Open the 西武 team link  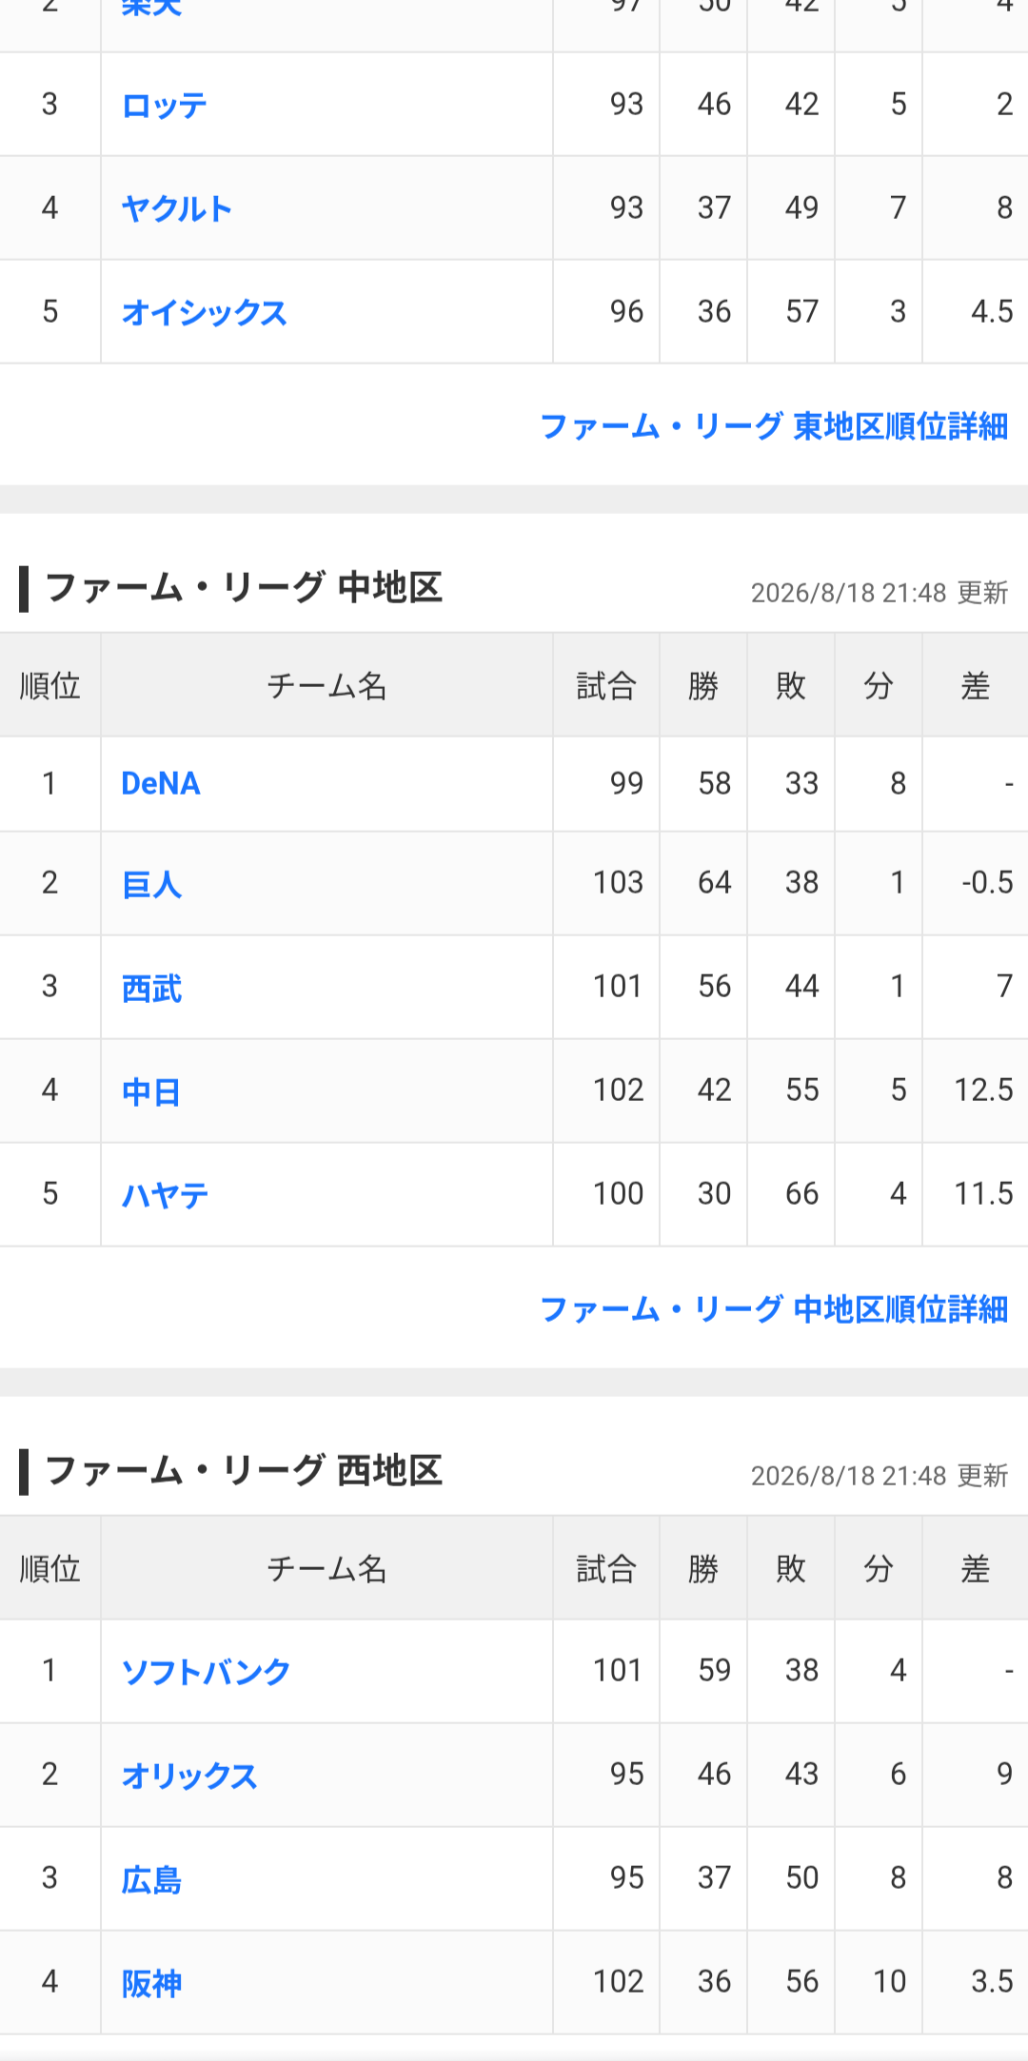tap(151, 989)
